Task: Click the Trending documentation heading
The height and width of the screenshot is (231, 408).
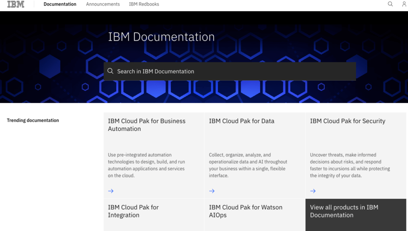Action: coord(33,120)
